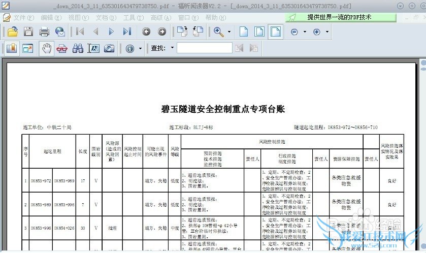Show document info icon

click(130, 49)
